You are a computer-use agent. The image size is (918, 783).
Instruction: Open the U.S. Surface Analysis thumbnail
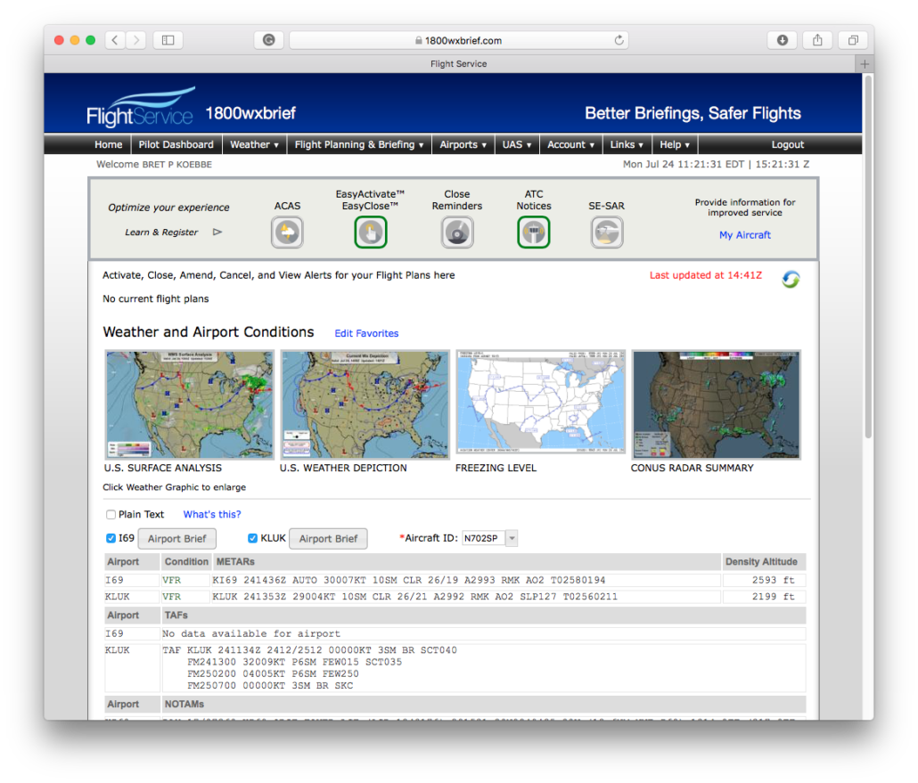[x=188, y=404]
